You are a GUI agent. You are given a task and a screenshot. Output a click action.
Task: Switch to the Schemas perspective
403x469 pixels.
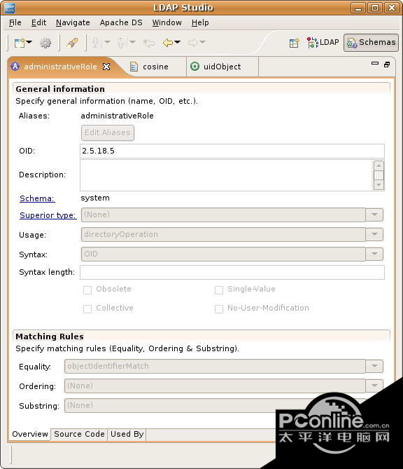point(371,43)
